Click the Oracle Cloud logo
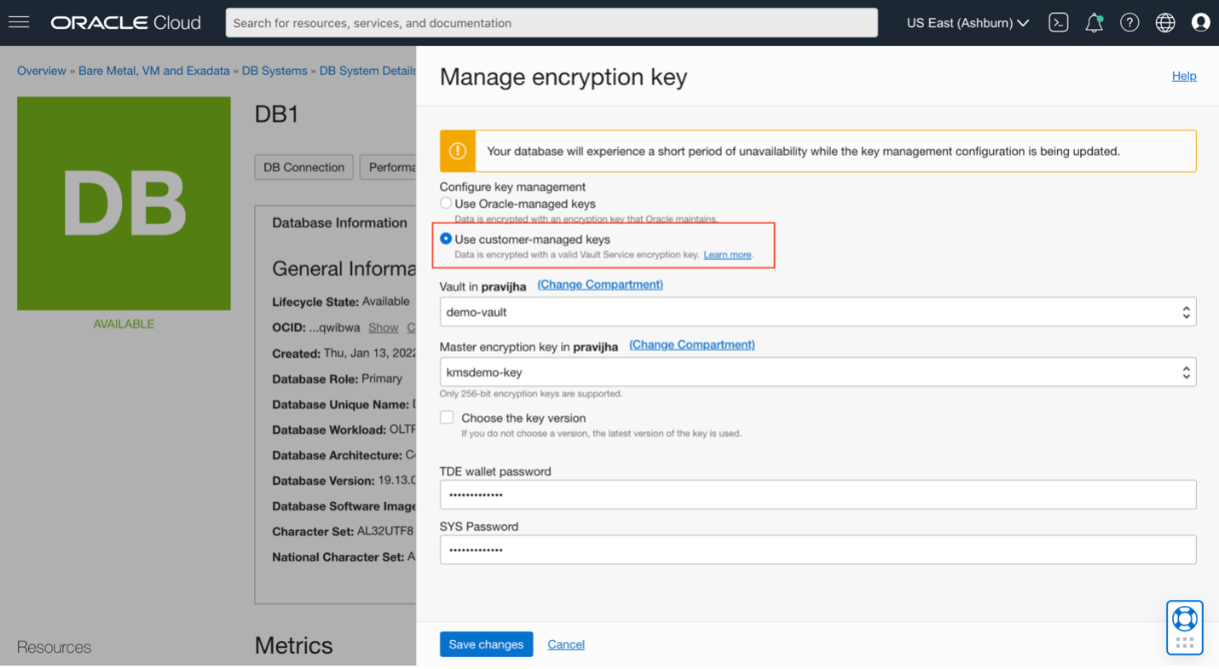 click(x=124, y=22)
